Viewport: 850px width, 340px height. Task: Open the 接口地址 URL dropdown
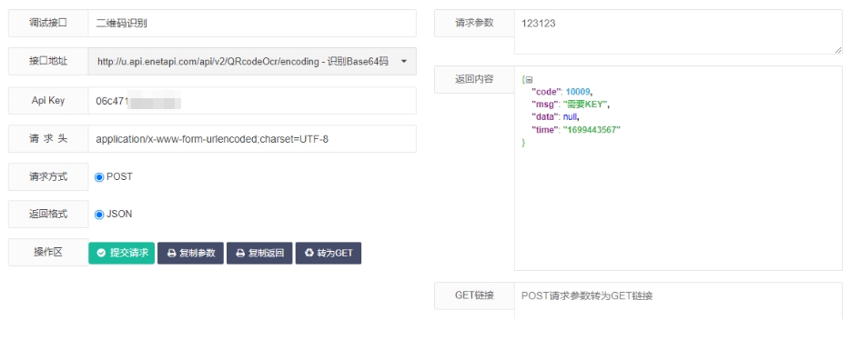click(252, 61)
